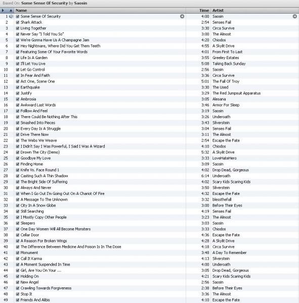Select the song New Angel
Screen dimensions: 299x303
(30, 282)
